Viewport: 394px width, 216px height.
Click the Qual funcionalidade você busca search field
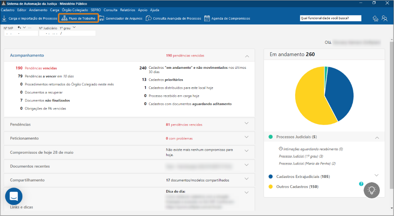pos(331,18)
